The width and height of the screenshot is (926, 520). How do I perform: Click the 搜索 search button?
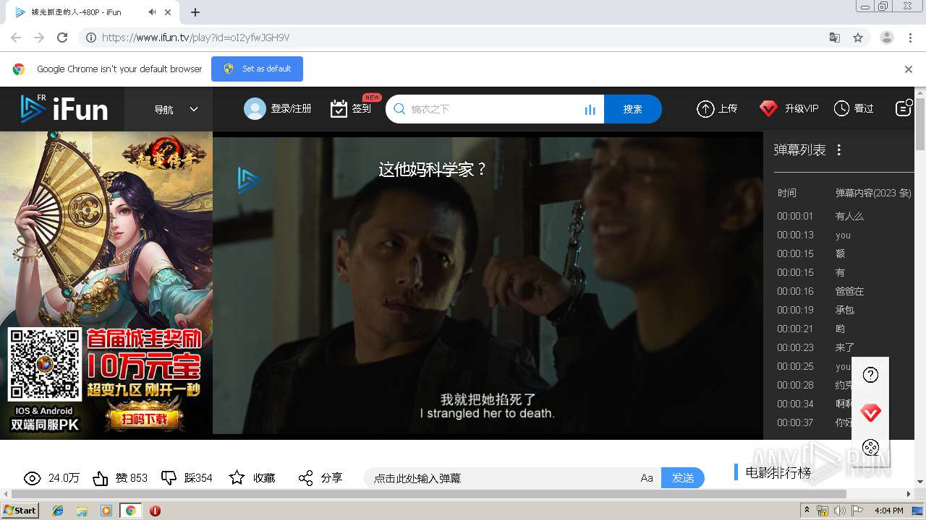tap(633, 109)
